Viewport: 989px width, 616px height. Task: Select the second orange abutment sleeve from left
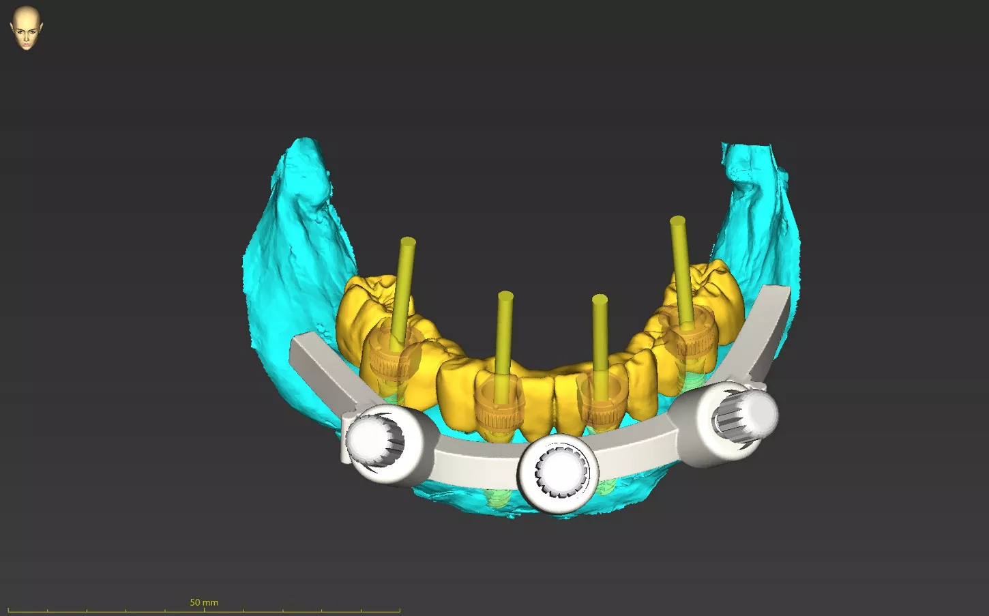500,410
